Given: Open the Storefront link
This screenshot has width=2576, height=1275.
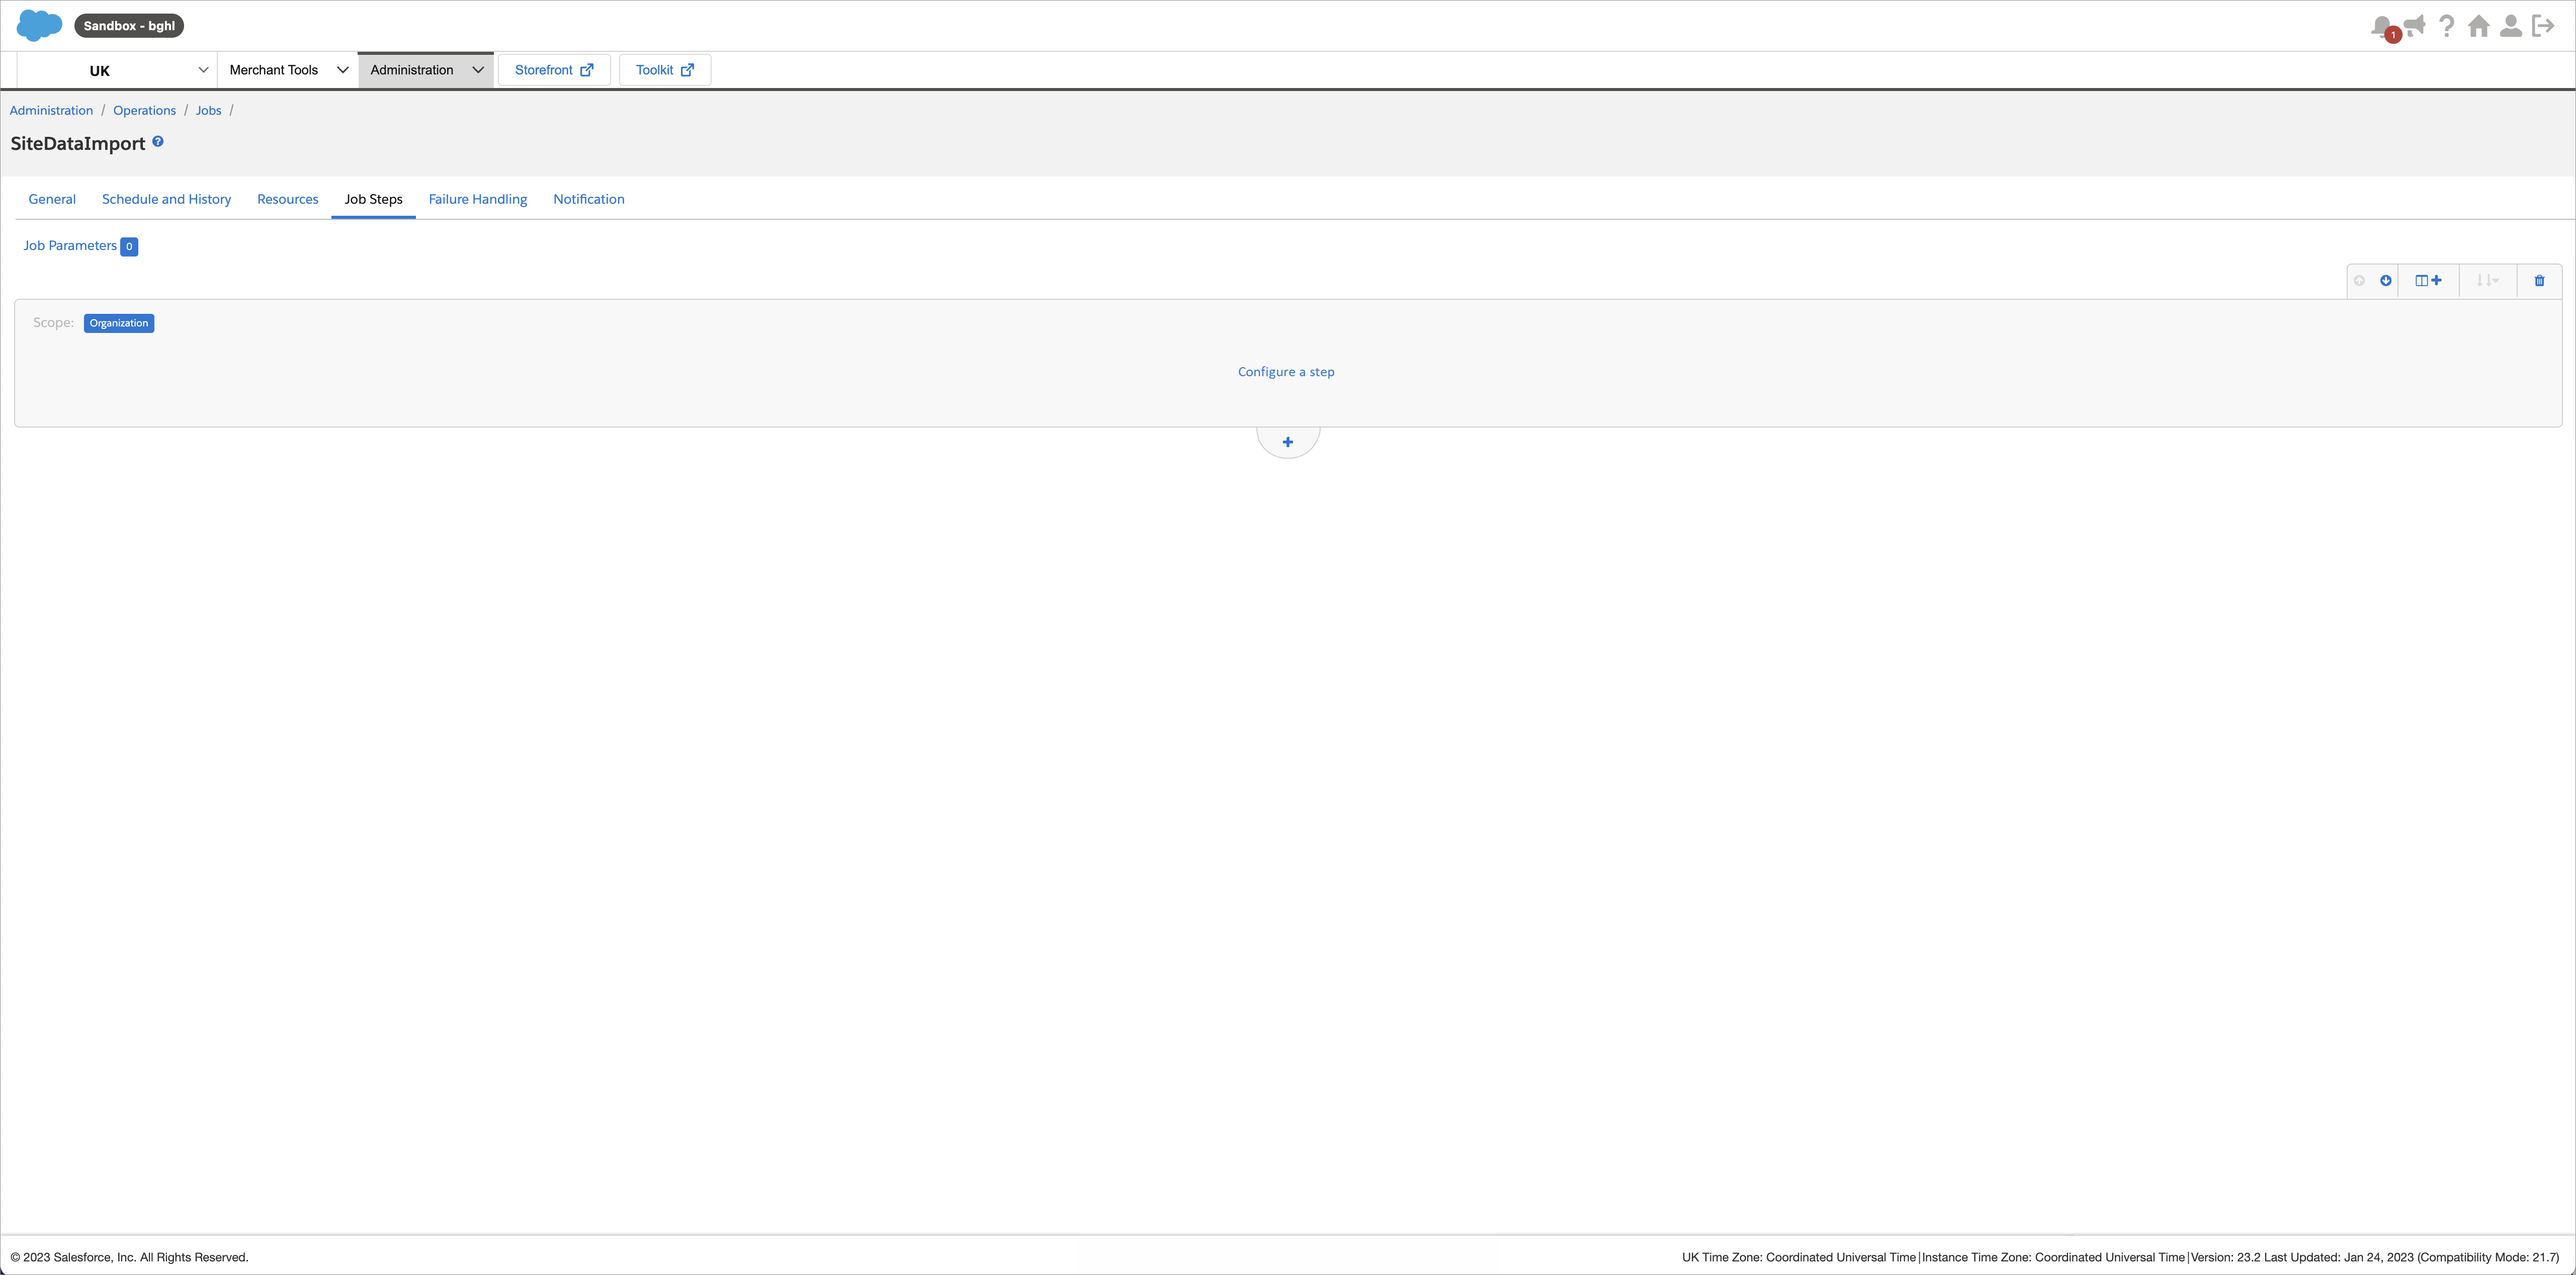Looking at the screenshot, I should [554, 70].
